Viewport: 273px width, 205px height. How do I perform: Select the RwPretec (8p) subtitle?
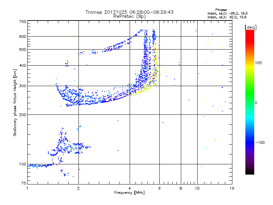[x=129, y=16]
